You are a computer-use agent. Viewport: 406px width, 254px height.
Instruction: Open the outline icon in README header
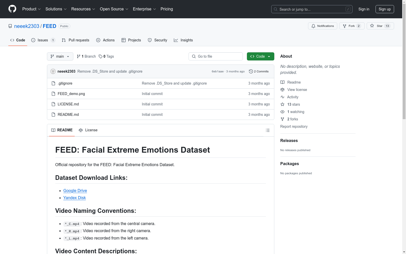point(268,130)
